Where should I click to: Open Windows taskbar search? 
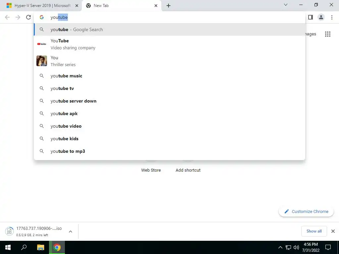(24, 247)
